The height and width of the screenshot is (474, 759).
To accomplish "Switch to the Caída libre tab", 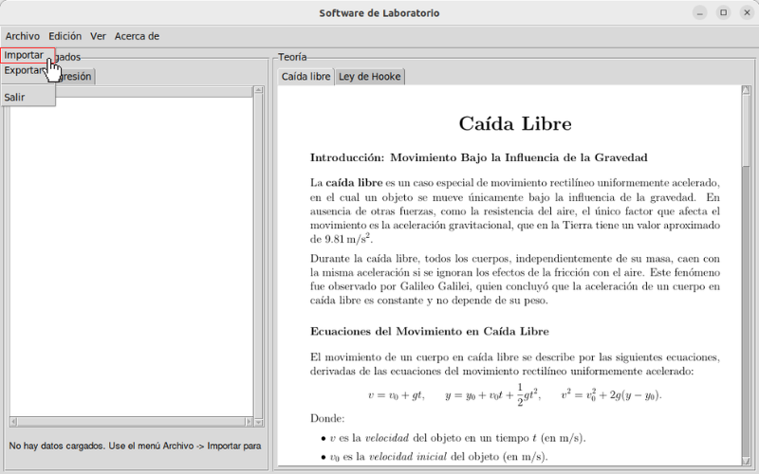I will [305, 77].
